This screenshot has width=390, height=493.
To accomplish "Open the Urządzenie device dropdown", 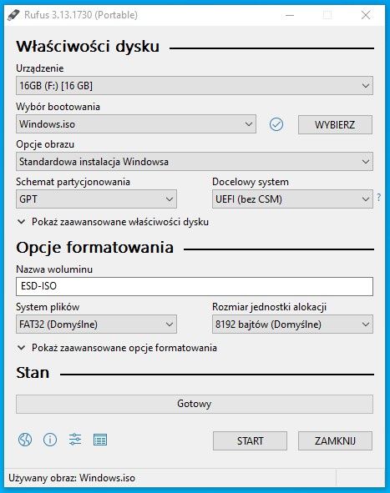I will [195, 86].
